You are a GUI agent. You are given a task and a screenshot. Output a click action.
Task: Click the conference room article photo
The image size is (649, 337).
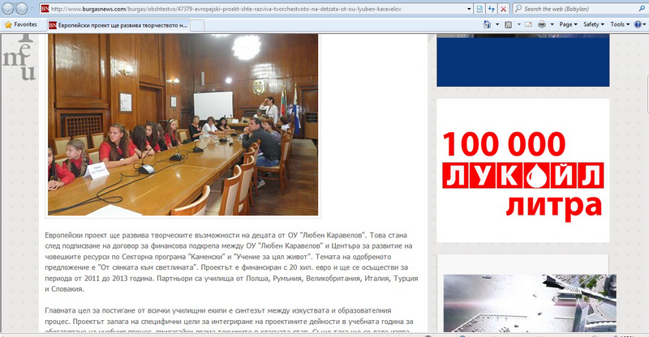pyautogui.click(x=183, y=125)
